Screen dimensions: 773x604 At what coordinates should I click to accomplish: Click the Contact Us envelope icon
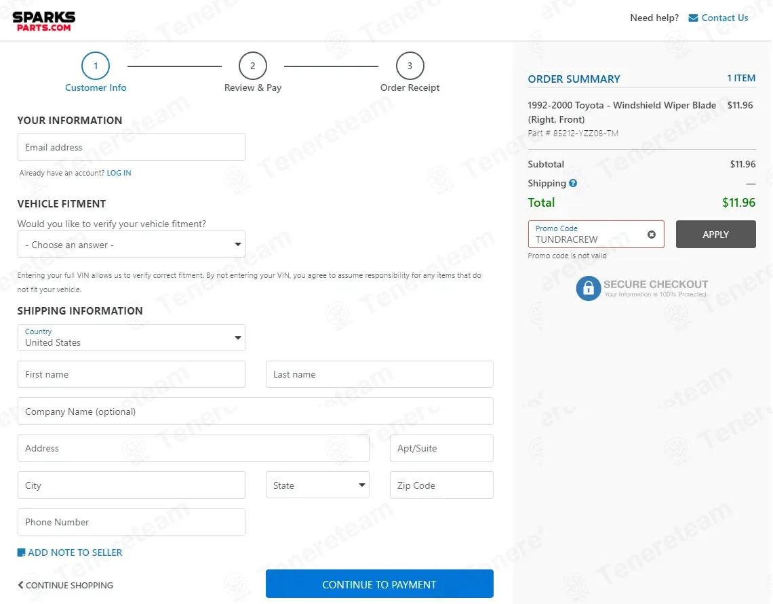(x=693, y=18)
